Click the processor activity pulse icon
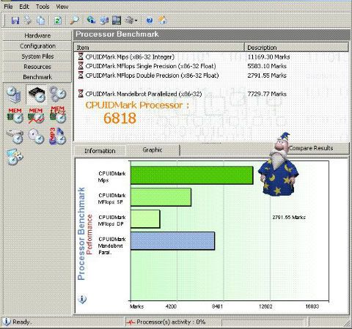The width and height of the screenshot is (352, 329). pyautogui.click(x=131, y=322)
